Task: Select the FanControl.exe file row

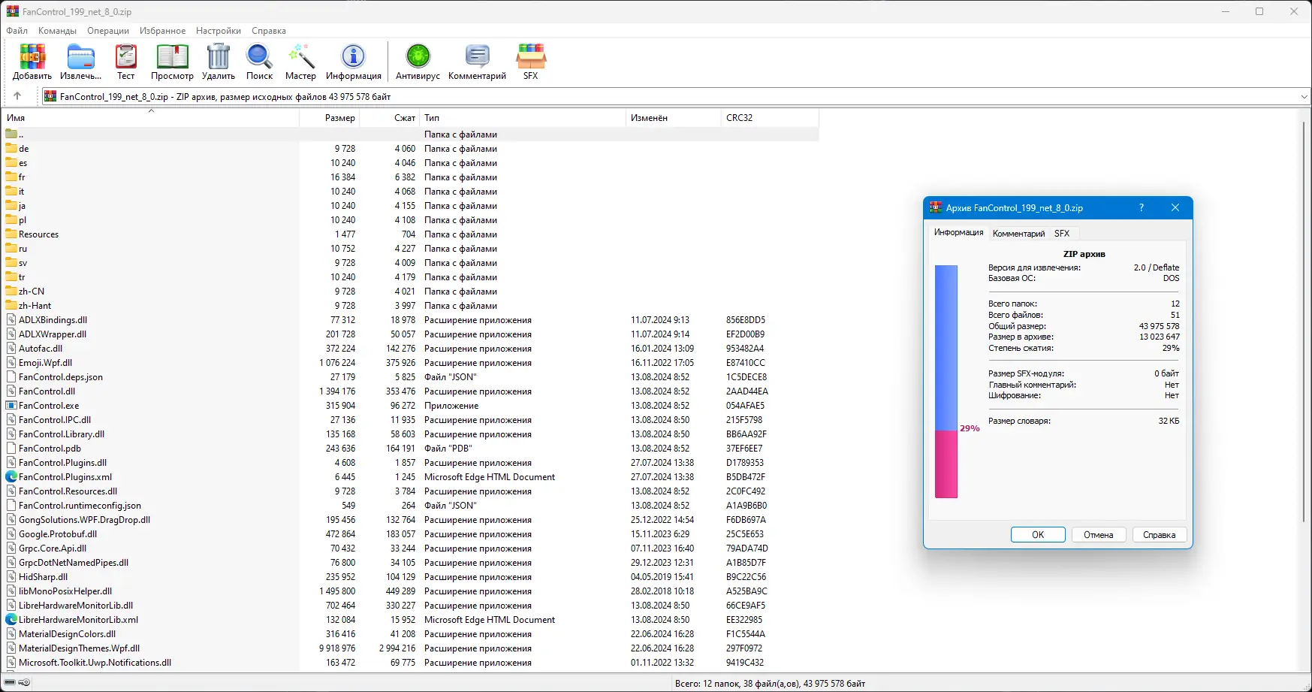Action: [410, 406]
